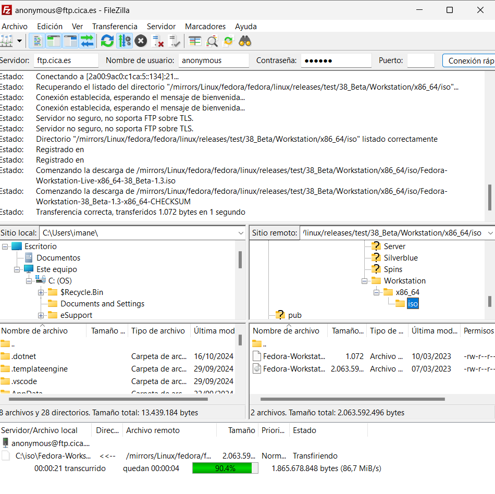Toggle the message log display
Image resolution: width=495 pixels, height=494 pixels.
pyautogui.click(x=37, y=41)
